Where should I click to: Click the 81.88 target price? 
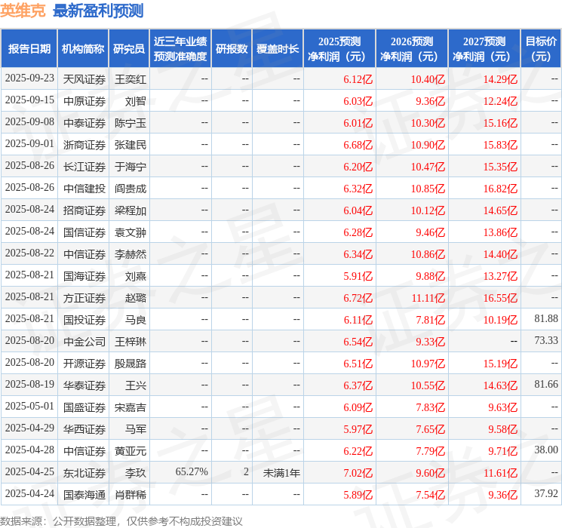click(x=546, y=318)
